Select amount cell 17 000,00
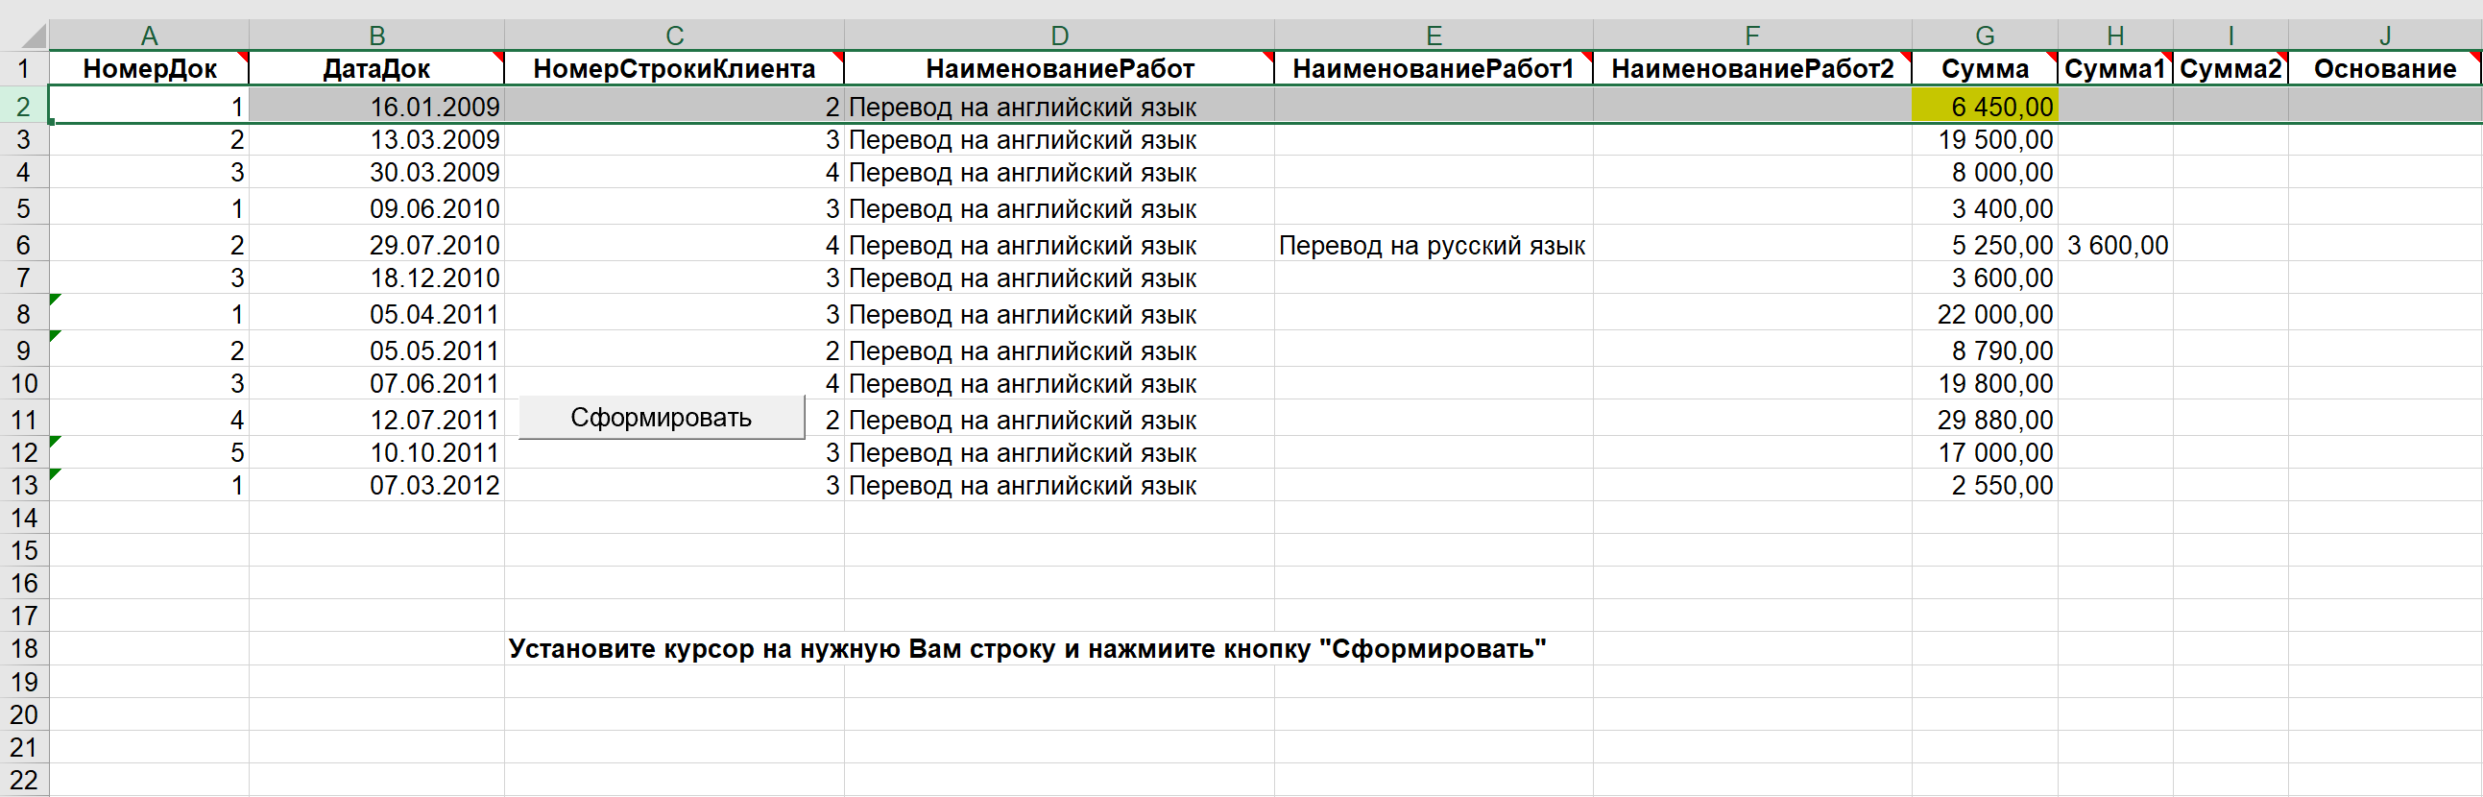The image size is (2483, 797). [1985, 453]
